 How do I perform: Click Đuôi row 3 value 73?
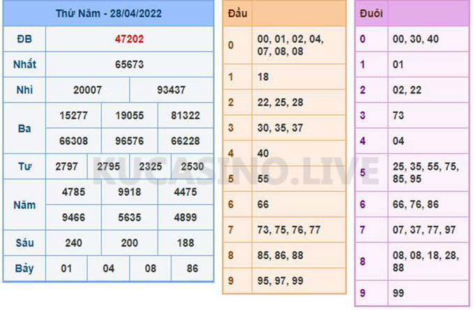(x=398, y=116)
